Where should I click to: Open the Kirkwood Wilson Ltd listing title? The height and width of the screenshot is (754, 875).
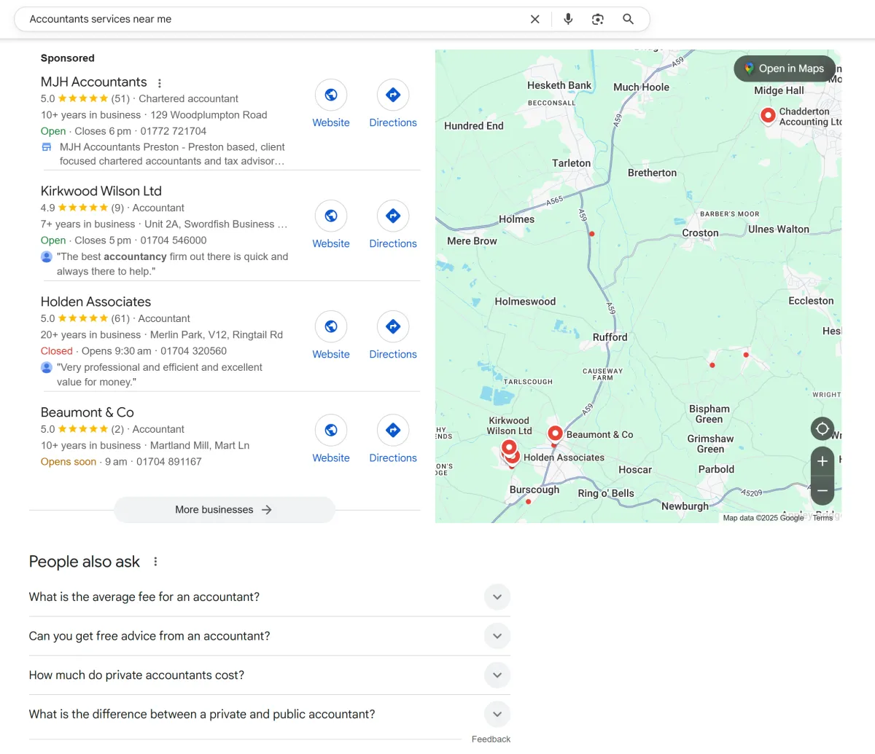pos(101,191)
